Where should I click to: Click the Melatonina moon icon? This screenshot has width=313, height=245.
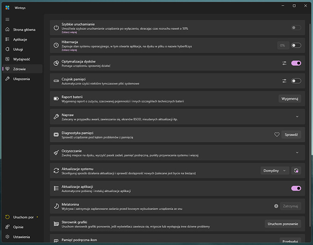(56, 206)
